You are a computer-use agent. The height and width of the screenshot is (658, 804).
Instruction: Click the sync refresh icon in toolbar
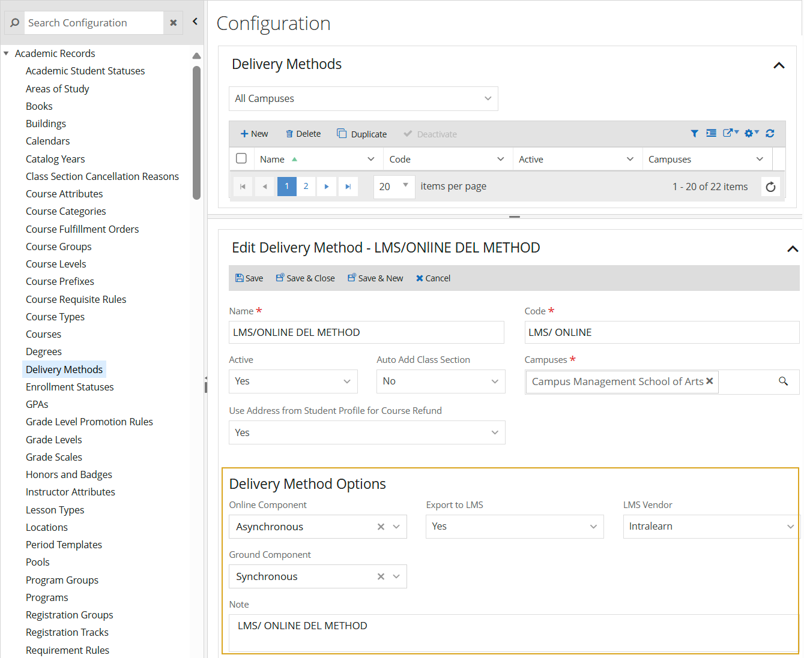click(770, 134)
